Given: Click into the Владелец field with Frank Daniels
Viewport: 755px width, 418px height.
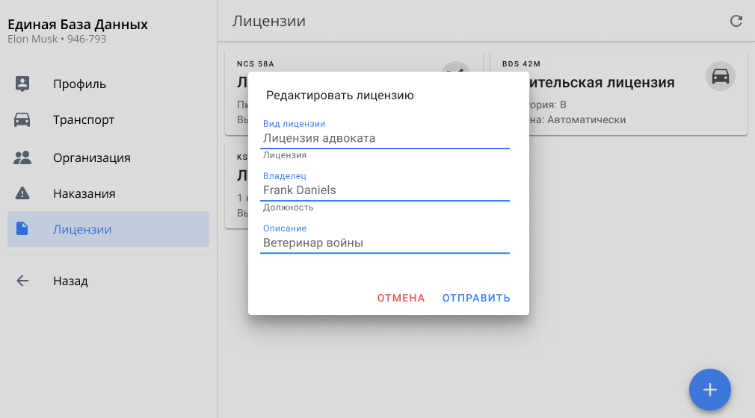Looking at the screenshot, I should pyautogui.click(x=384, y=190).
